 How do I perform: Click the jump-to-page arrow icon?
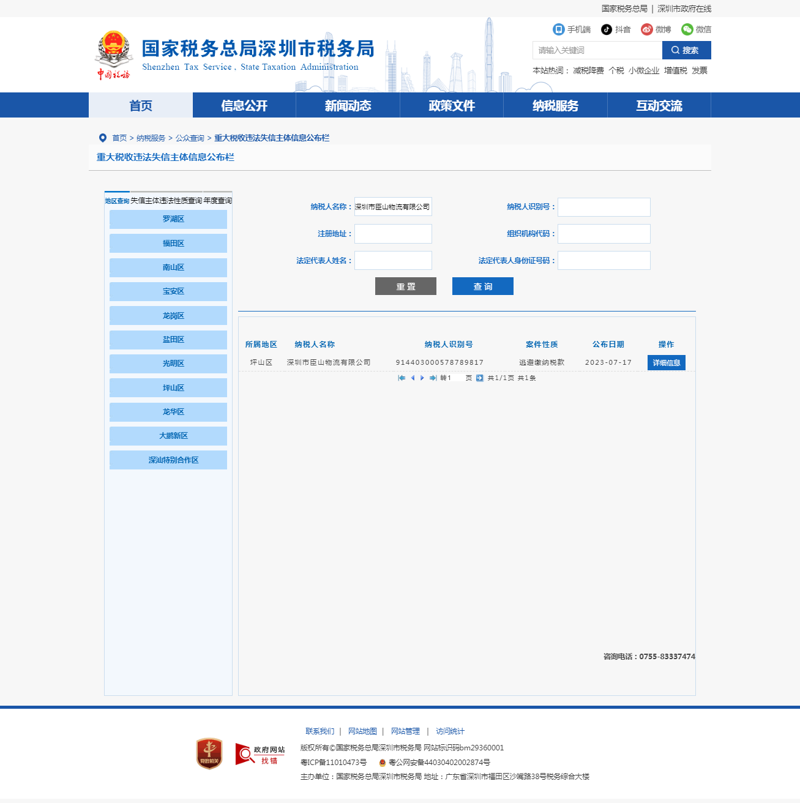(x=480, y=378)
